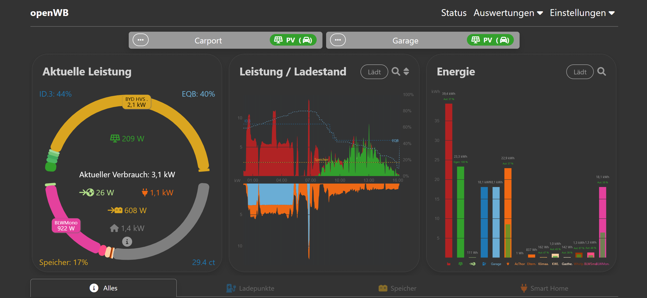Toggle Lädt button in Leistung / Ladestand

[374, 72]
